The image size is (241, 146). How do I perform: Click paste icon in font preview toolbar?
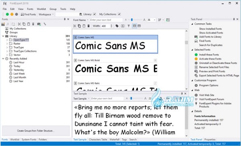tap(84, 26)
